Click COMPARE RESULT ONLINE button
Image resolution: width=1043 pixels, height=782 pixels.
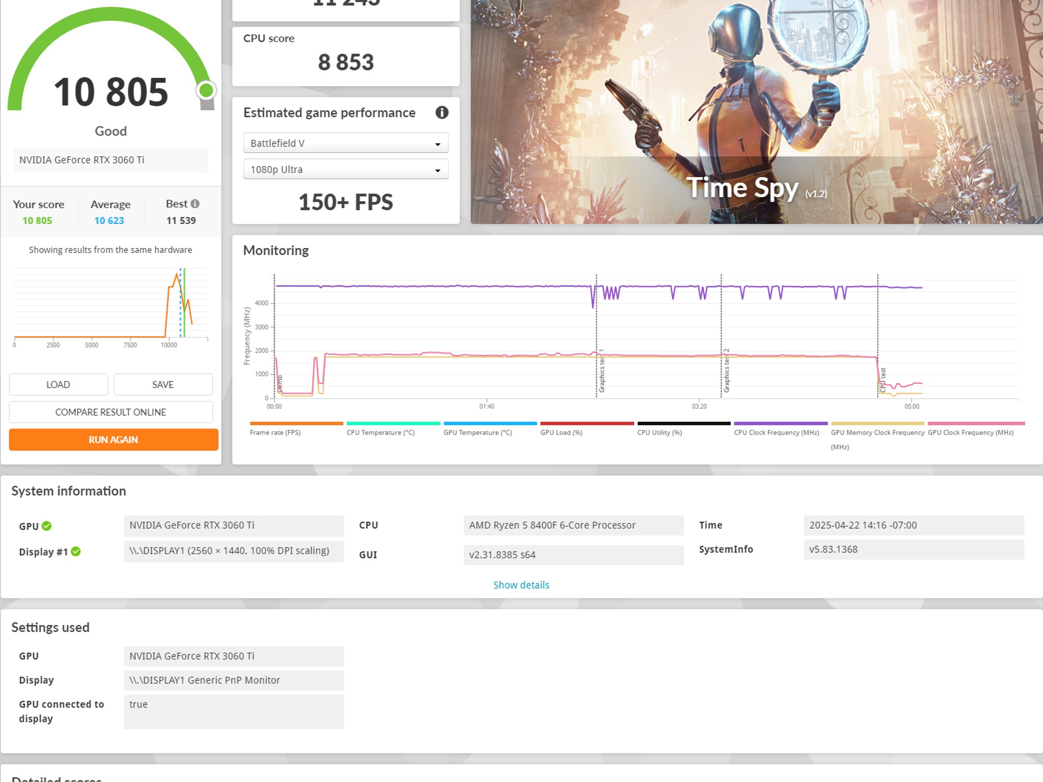click(x=111, y=412)
